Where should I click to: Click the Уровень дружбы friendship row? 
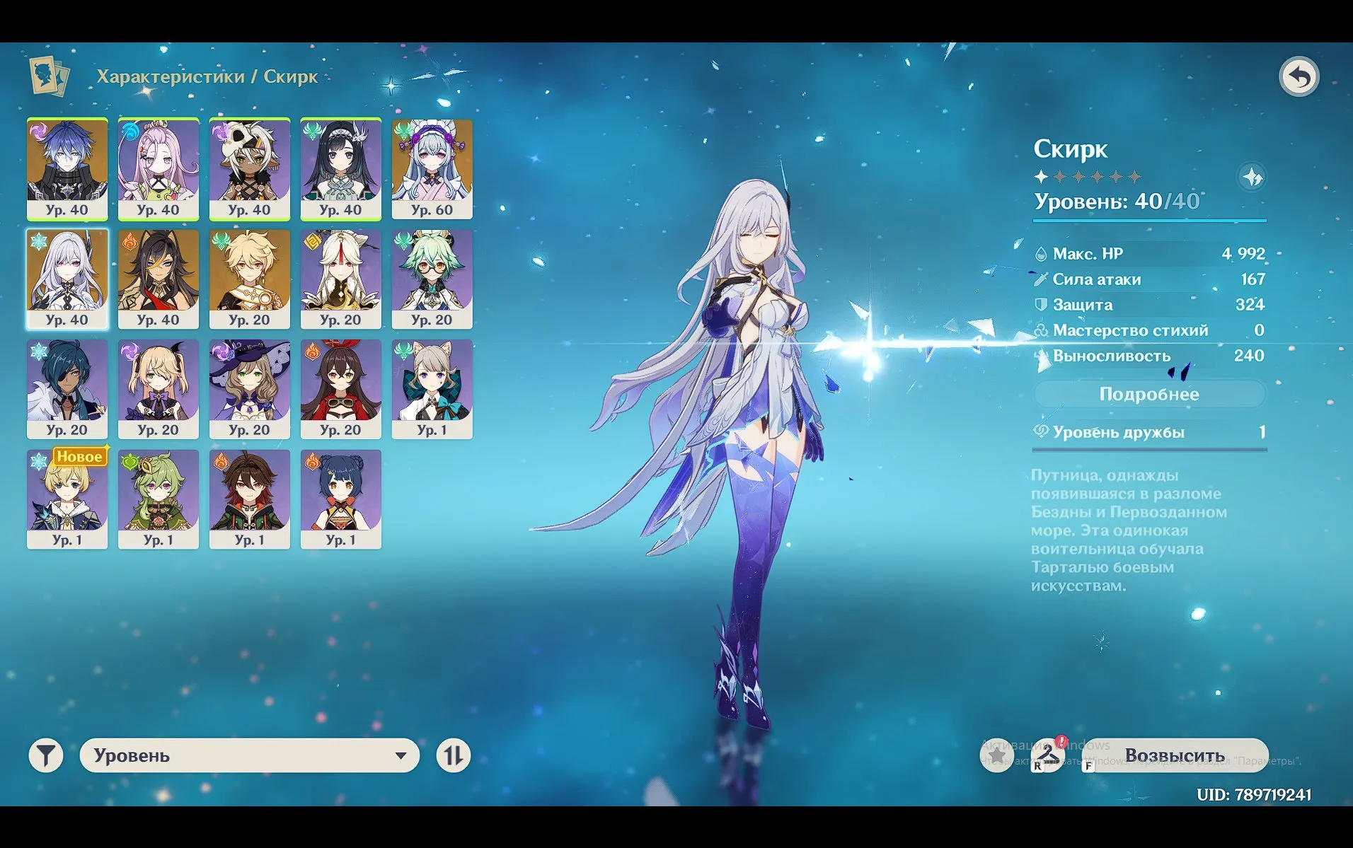click(1149, 432)
